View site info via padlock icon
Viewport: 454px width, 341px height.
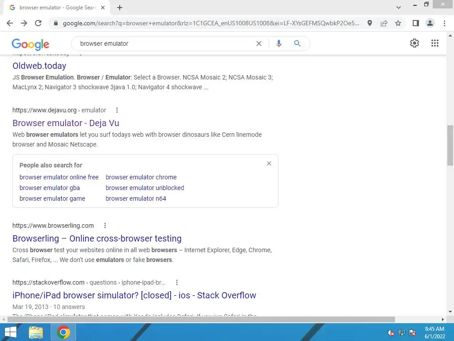(x=56, y=23)
